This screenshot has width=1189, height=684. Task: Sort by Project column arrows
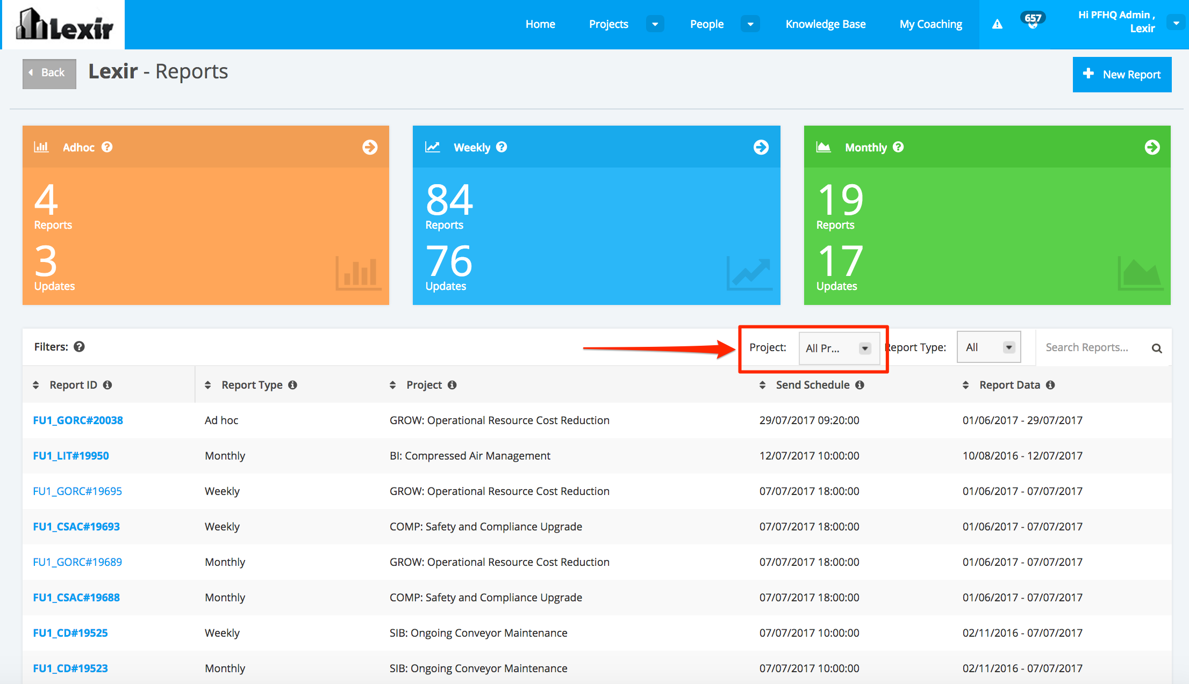393,385
